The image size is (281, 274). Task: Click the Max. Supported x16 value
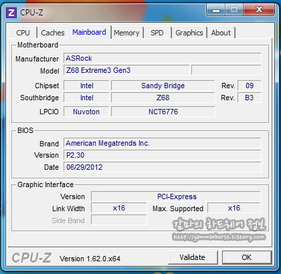point(234,209)
